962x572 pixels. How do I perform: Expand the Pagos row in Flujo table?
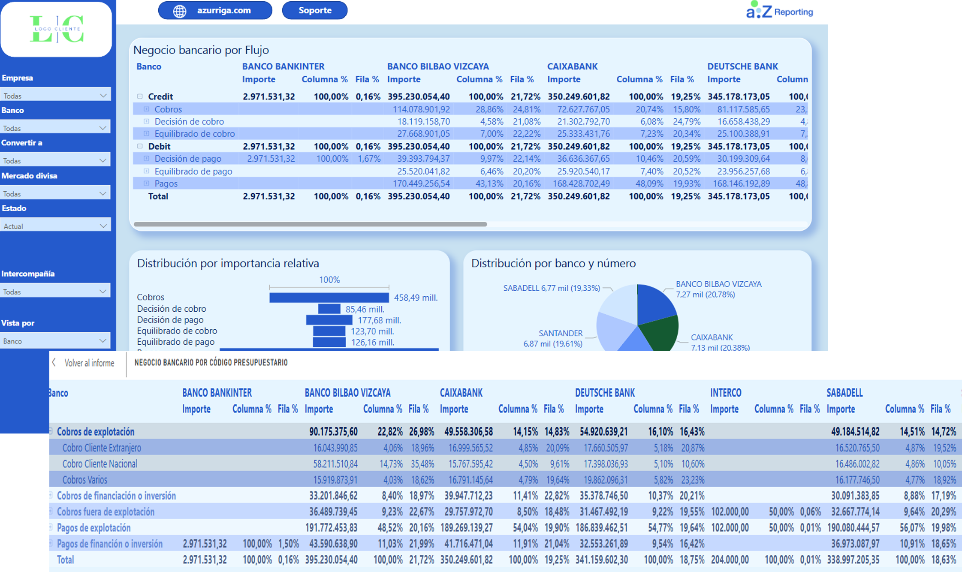pyautogui.click(x=146, y=183)
